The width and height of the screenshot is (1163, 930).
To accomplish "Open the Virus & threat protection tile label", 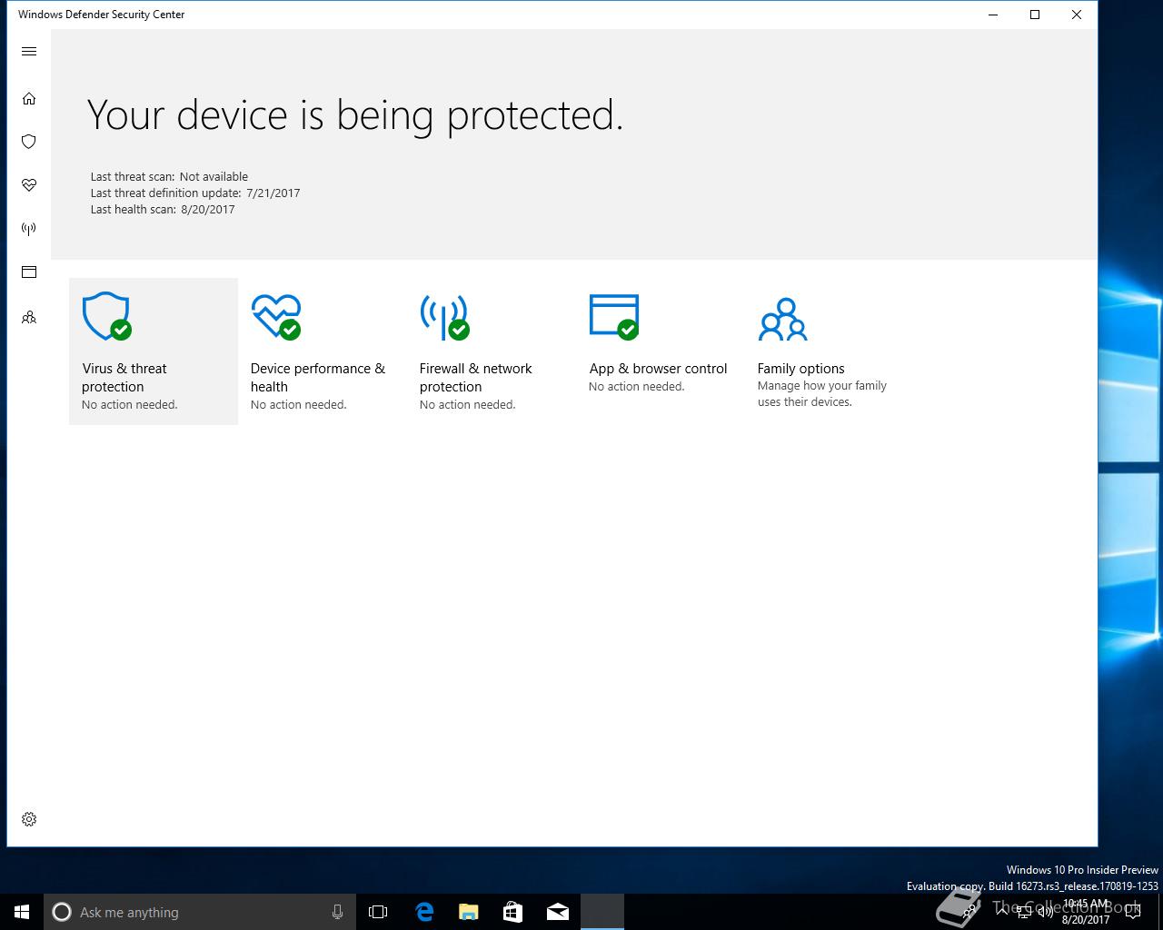I will (124, 378).
